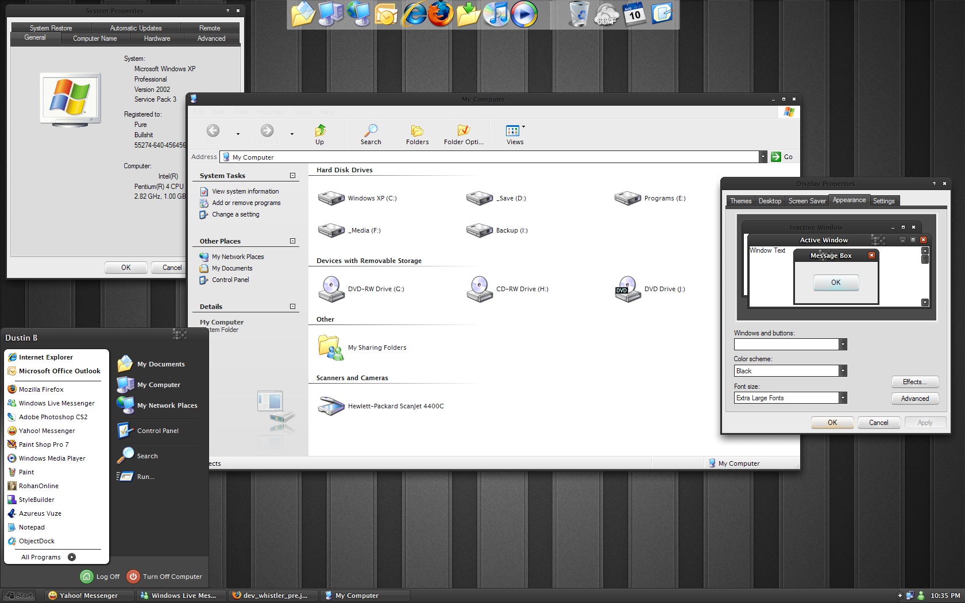965x603 pixels.
Task: Open Firefox from the top dock
Action: coord(441,14)
